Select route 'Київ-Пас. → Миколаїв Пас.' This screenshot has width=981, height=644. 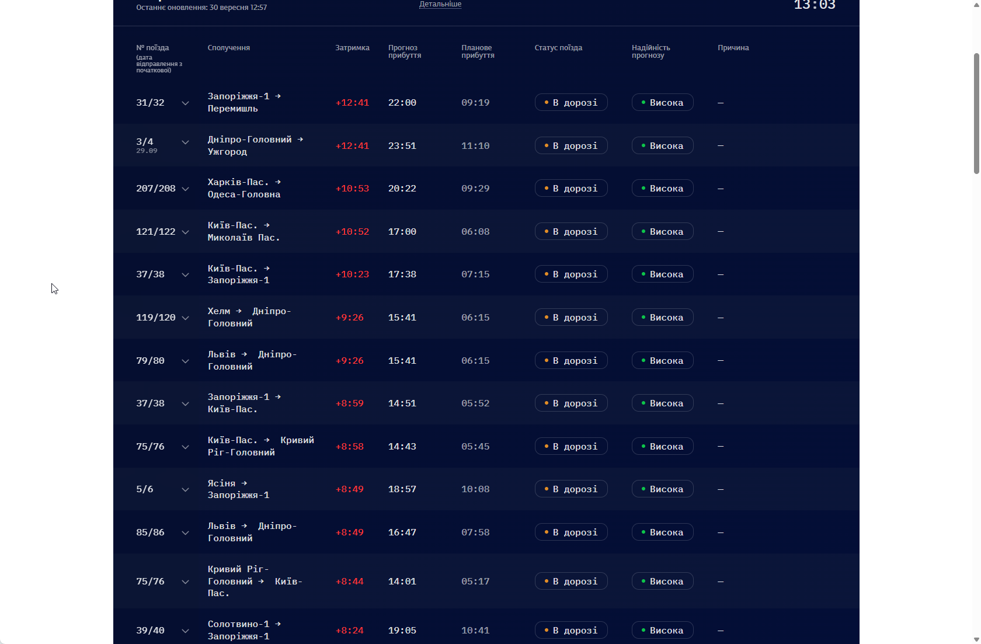(244, 231)
